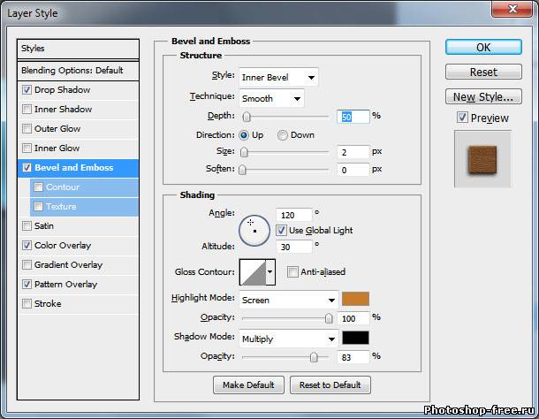This screenshot has height=419, width=539.
Task: Click the orange highlight color swatch
Action: click(355, 300)
